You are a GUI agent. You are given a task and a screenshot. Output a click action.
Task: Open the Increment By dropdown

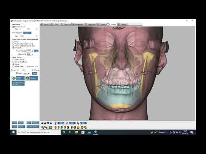(x=32, y=54)
